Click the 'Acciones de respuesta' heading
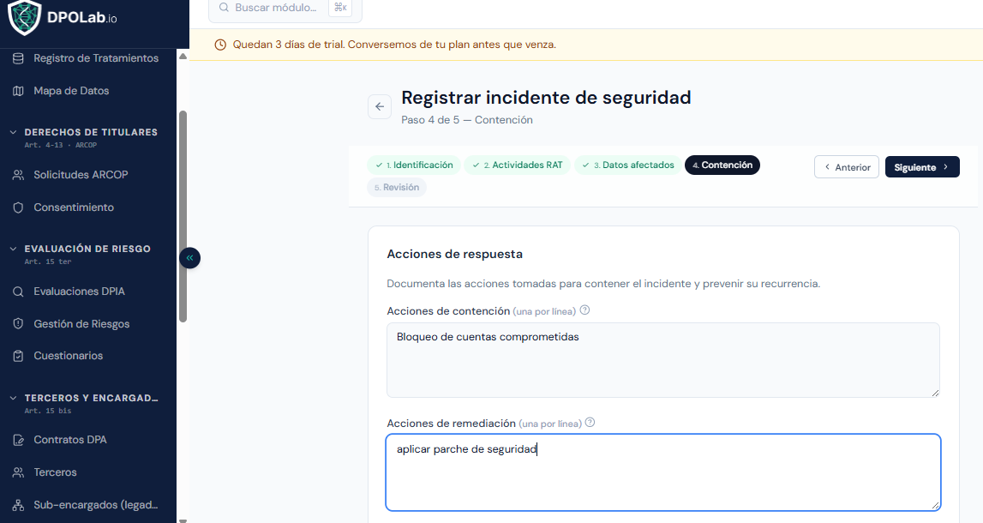This screenshot has width=983, height=523. (x=454, y=254)
